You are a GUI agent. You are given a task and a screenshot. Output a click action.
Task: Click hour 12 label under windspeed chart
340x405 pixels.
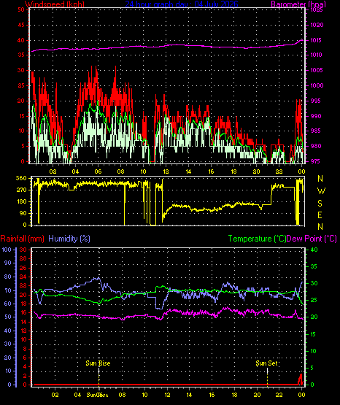pyautogui.click(x=166, y=171)
